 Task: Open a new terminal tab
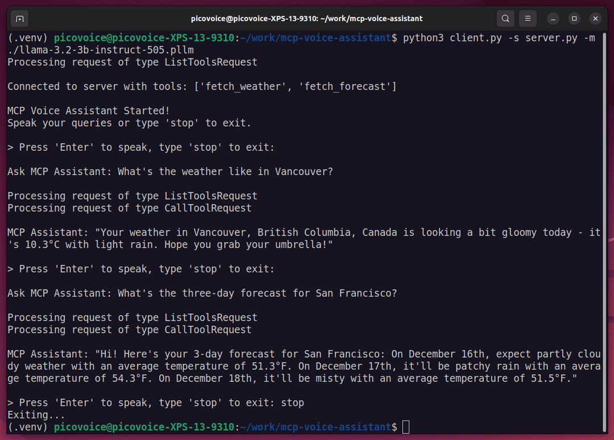(x=19, y=18)
